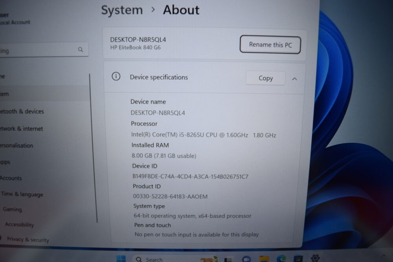Click the No pen or touch input text
The height and width of the screenshot is (262, 393).
197,235
